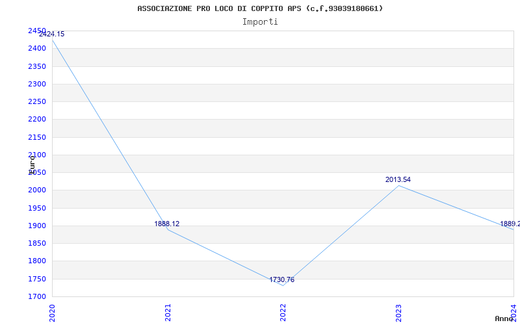Image resolution: width=520 pixels, height=325 pixels.
Task: Click the 2020 x-axis label
Action: pos(52,313)
